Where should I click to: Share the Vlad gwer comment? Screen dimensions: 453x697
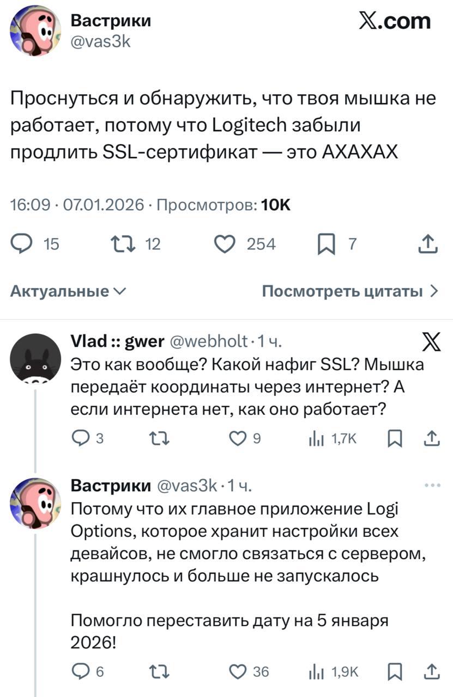(x=431, y=438)
